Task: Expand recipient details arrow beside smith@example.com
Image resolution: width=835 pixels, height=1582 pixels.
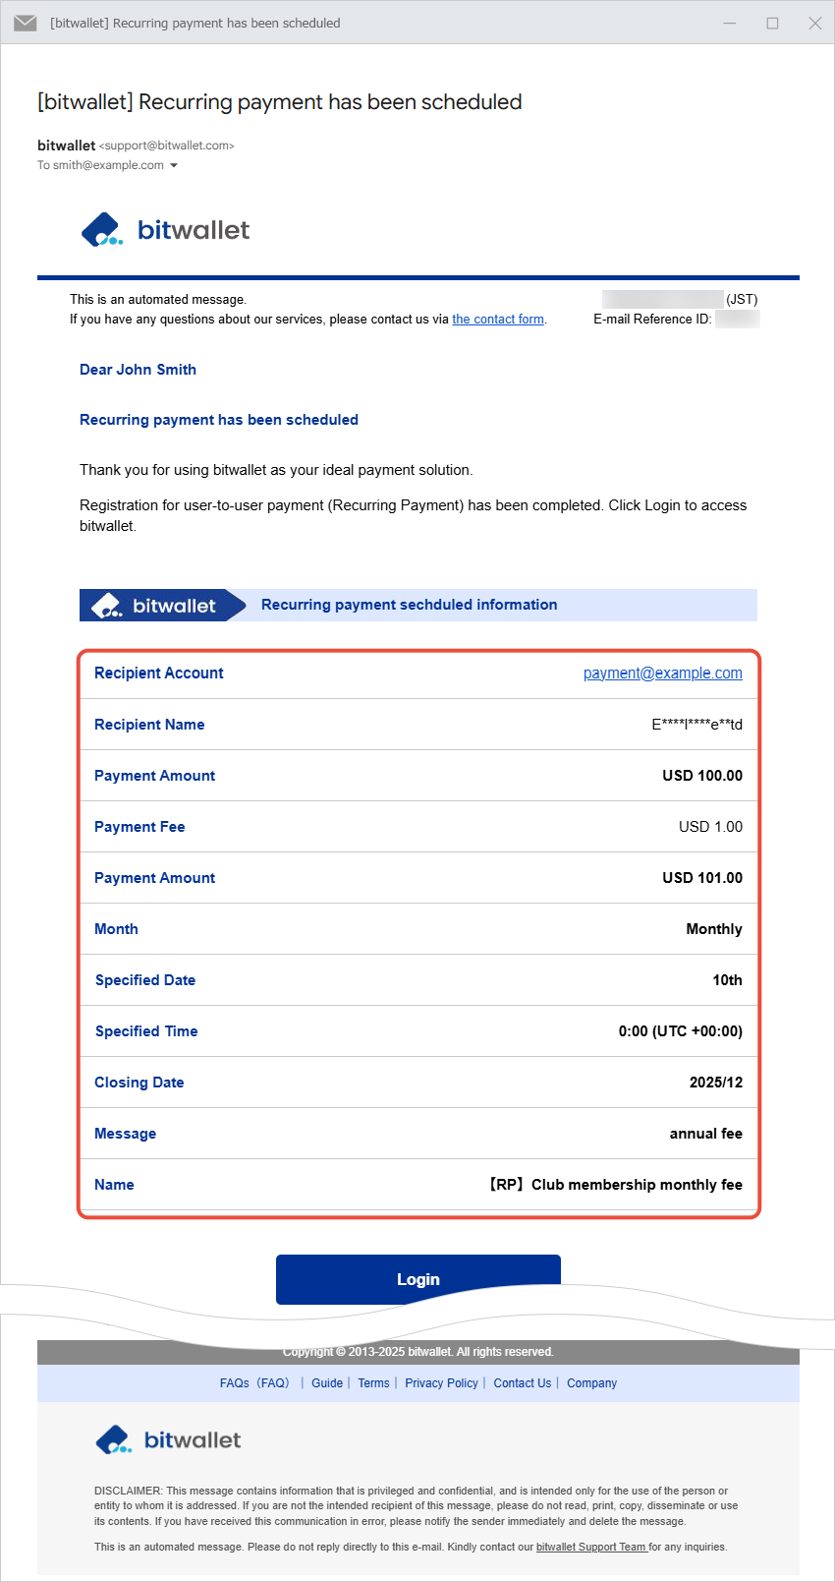Action: (174, 165)
